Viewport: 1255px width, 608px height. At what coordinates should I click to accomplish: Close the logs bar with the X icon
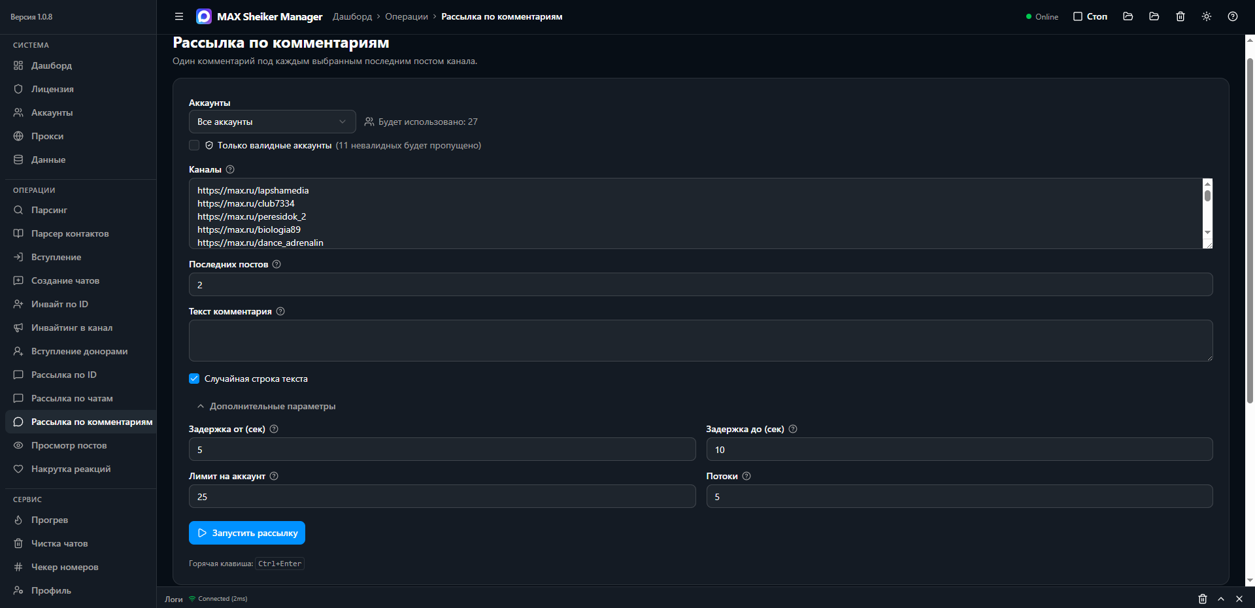click(x=1239, y=599)
